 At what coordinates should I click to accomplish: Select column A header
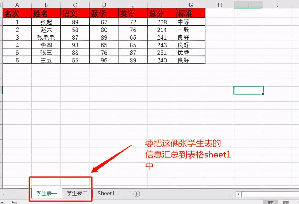click(x=17, y=5)
